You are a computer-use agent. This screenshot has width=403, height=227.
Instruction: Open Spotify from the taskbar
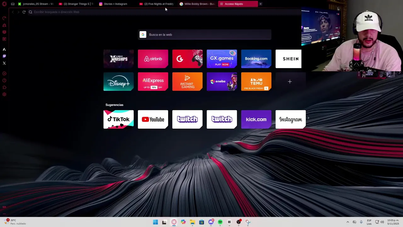click(x=220, y=222)
